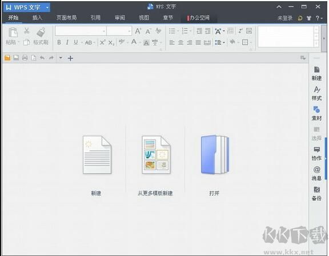Image resolution: width=329 pixels, height=256 pixels.
Task: Open the quick access toolbar customize arrow
Action: click(x=61, y=58)
